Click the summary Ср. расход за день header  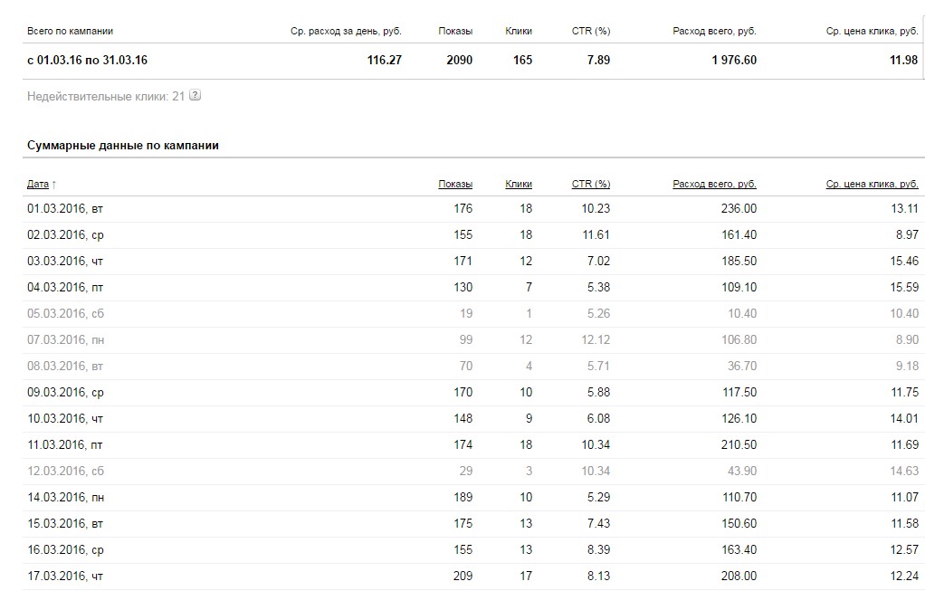click(x=346, y=32)
